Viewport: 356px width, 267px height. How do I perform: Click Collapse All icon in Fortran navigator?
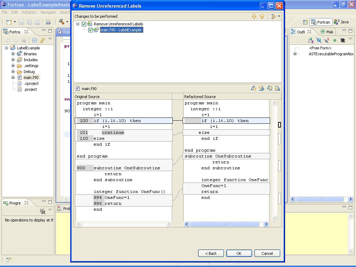coord(35,40)
